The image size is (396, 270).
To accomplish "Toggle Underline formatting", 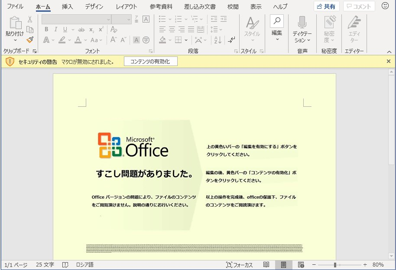I will pyautogui.click(x=65, y=30).
